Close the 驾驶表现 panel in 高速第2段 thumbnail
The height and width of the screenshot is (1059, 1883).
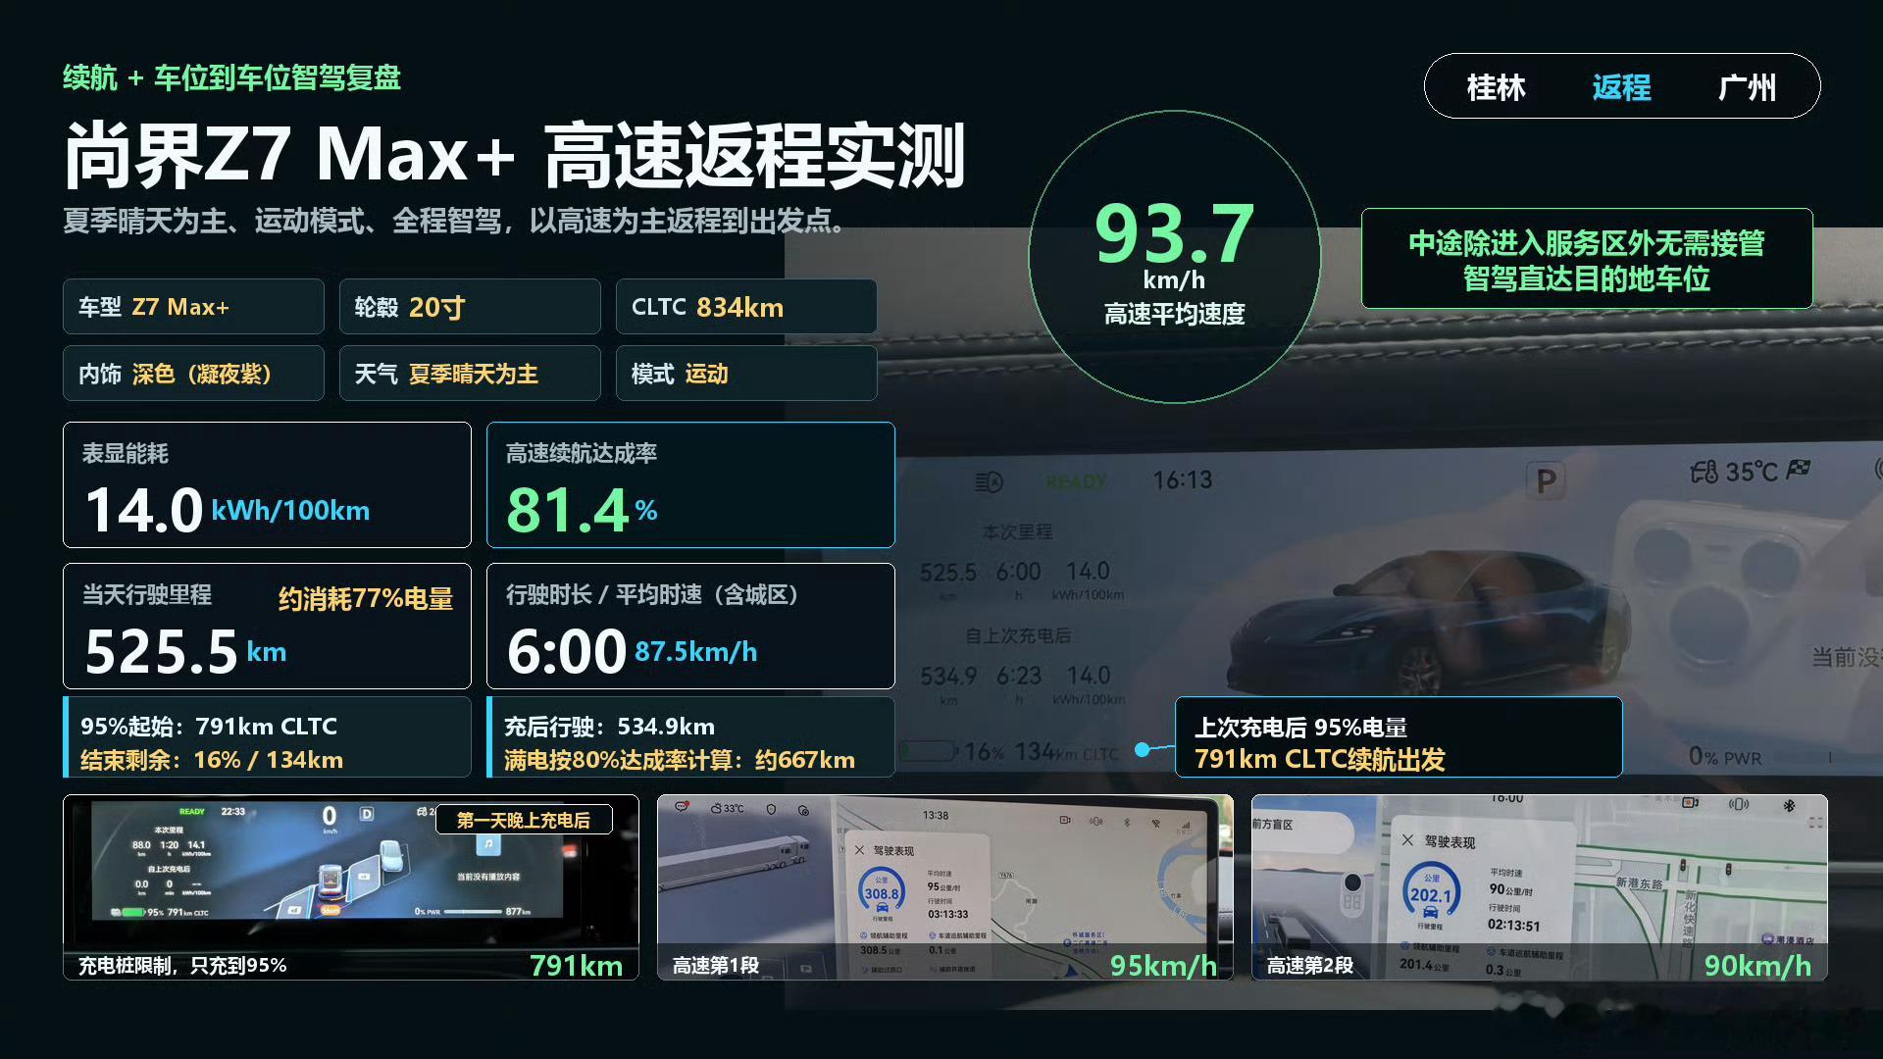point(1407,840)
